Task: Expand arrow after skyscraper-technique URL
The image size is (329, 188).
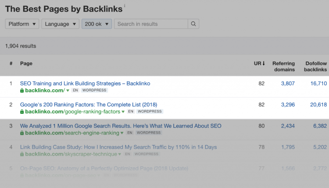Action: [x=120, y=154]
